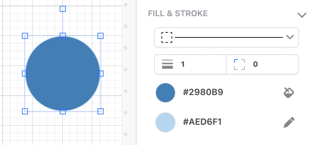Click the stroke pencil icon
The image size is (314, 145).
coord(289,122)
